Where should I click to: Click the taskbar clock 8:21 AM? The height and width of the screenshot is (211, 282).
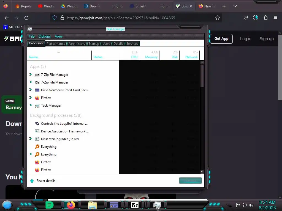click(267, 202)
